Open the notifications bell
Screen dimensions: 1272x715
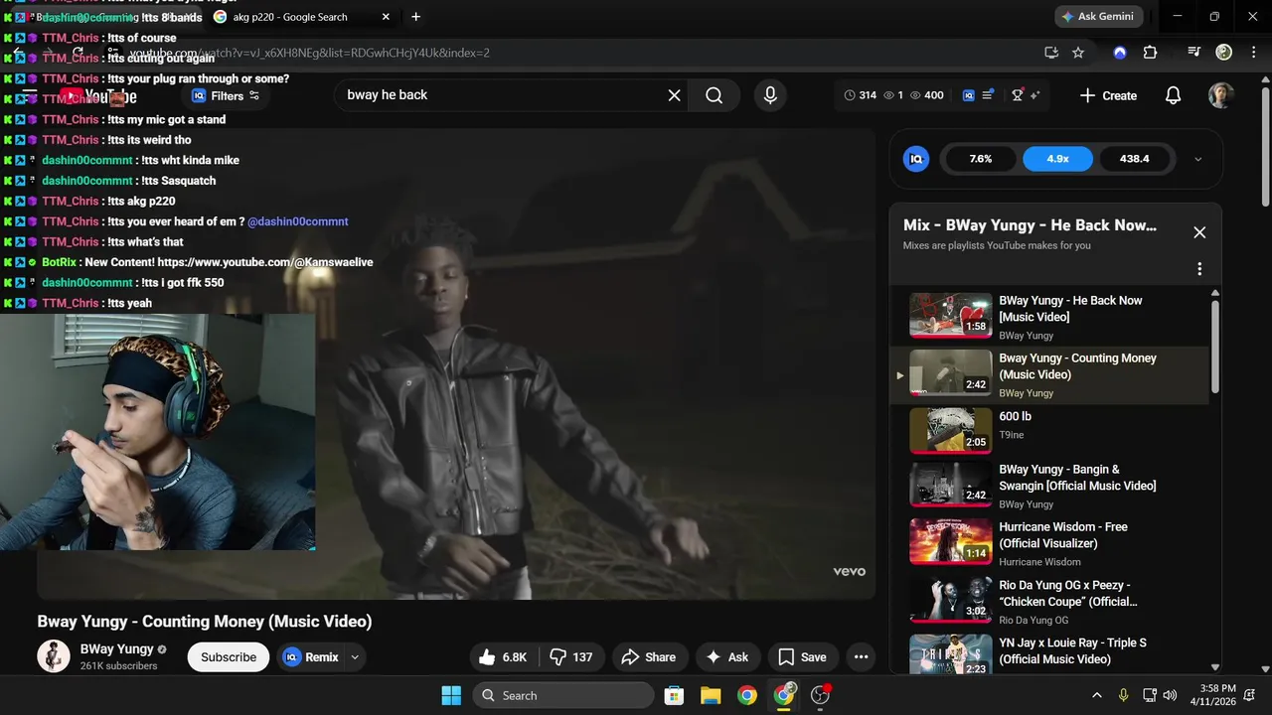coord(1173,95)
